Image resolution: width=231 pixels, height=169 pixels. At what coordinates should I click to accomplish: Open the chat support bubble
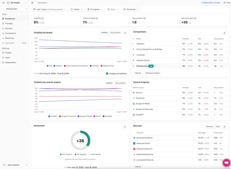click(x=227, y=163)
